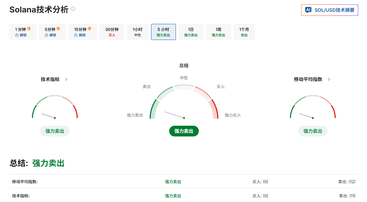Click the 技术指标 gauge dial

point(55,107)
